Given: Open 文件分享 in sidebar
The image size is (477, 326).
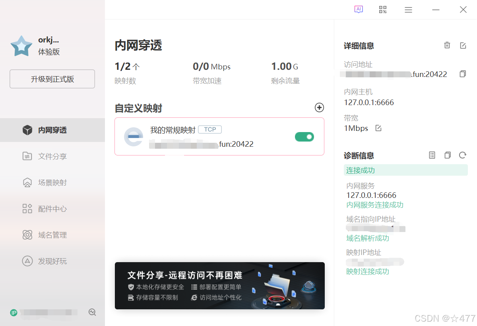Looking at the screenshot, I should click(x=52, y=156).
